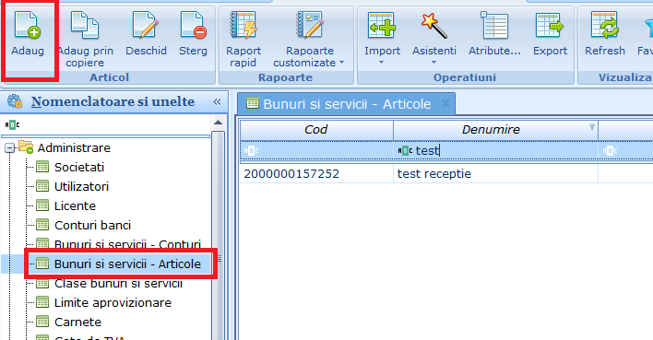Click the table icon beside Societati
This screenshot has width=653, height=340.
(x=42, y=167)
